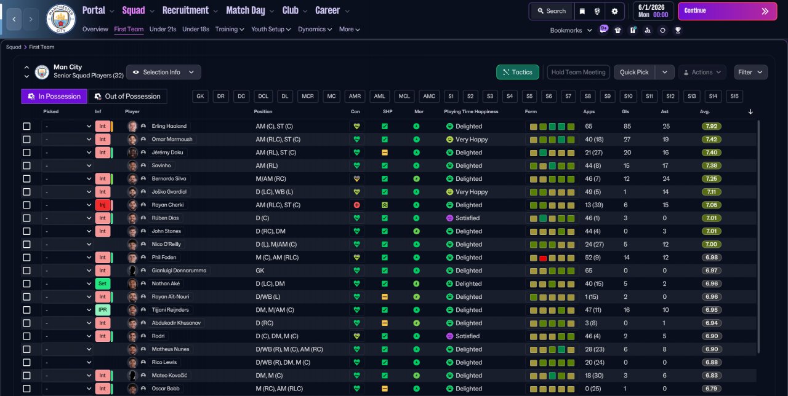Click the small Man City squad badge

tap(42, 72)
